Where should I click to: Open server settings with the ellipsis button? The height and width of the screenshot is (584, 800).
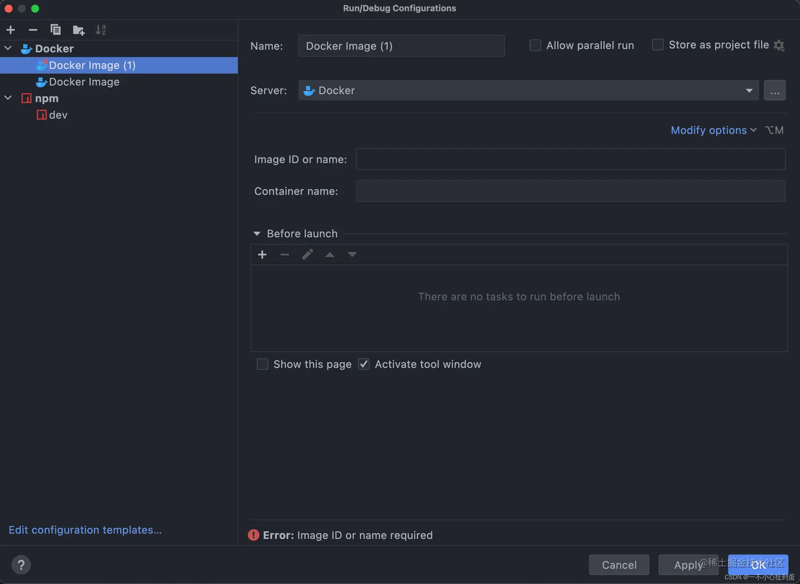[775, 91]
